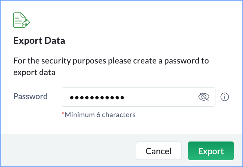Click the masked password dots

tap(97, 97)
